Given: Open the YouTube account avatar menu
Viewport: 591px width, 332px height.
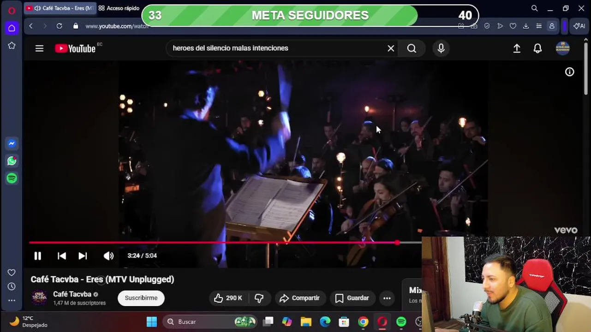Looking at the screenshot, I should click(x=562, y=48).
